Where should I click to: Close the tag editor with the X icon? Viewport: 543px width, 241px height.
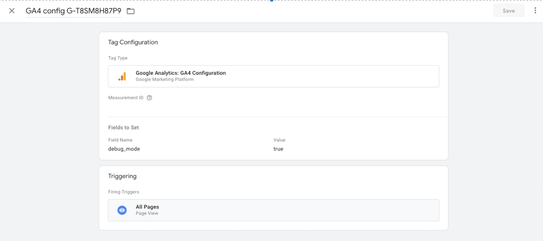(x=12, y=11)
